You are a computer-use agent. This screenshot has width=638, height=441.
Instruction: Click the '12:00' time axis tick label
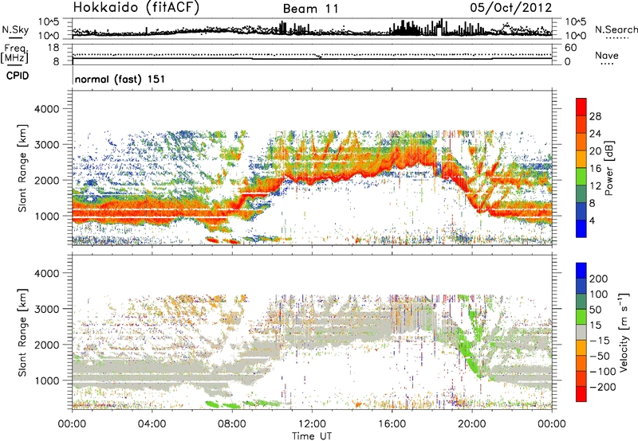click(312, 424)
